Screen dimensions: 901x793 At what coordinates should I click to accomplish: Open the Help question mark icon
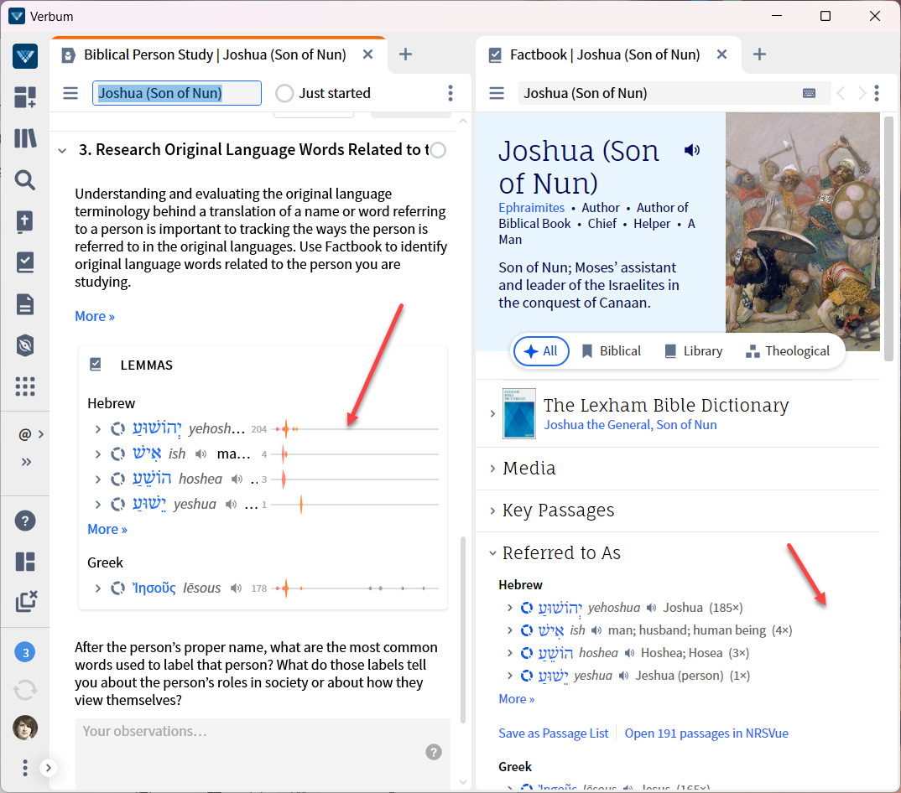25,521
